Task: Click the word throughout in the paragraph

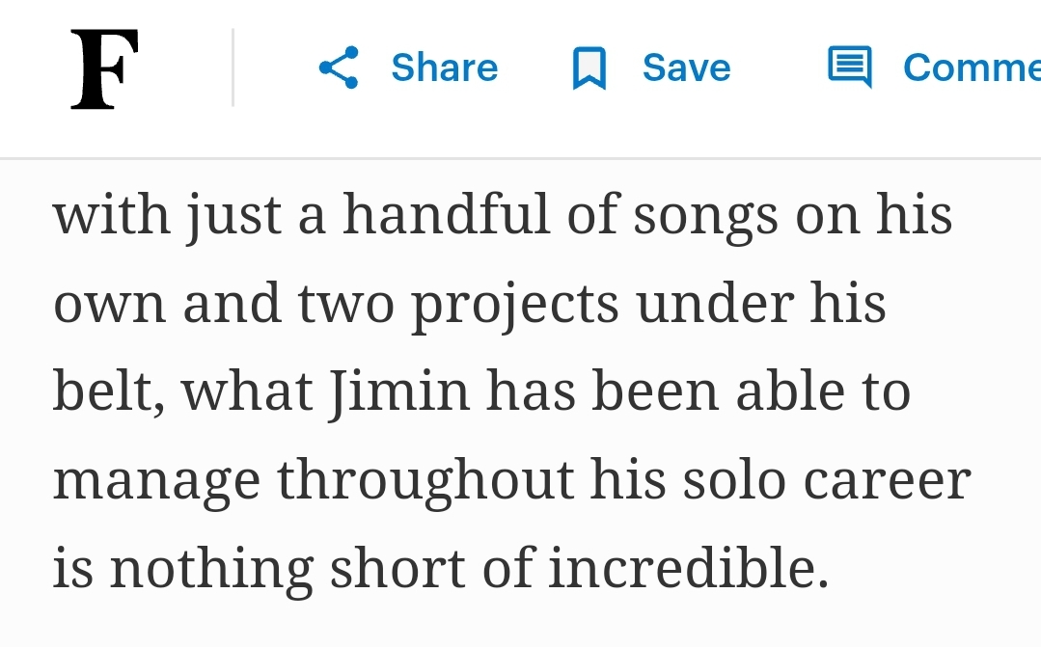Action: coord(425,482)
